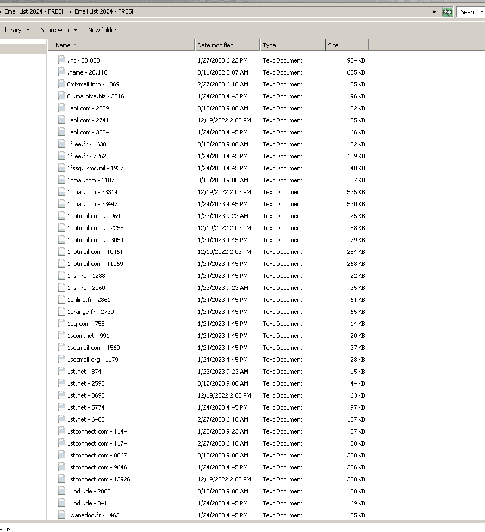Screen dimensions: 485x532
Task: Click the second Email List 2024 - FRESH breadcrumb
Action: pos(105,11)
